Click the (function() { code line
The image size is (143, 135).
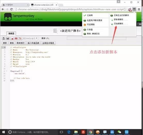pos(16,71)
